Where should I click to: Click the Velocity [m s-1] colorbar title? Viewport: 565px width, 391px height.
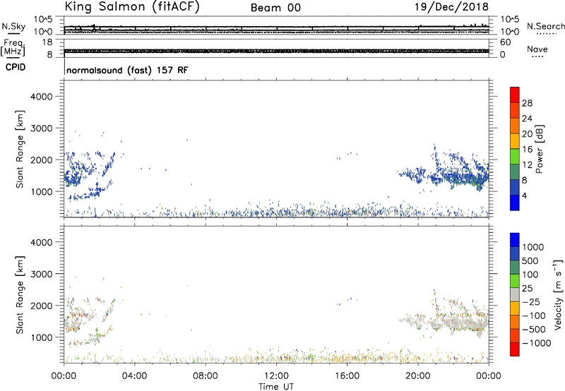[x=558, y=294]
